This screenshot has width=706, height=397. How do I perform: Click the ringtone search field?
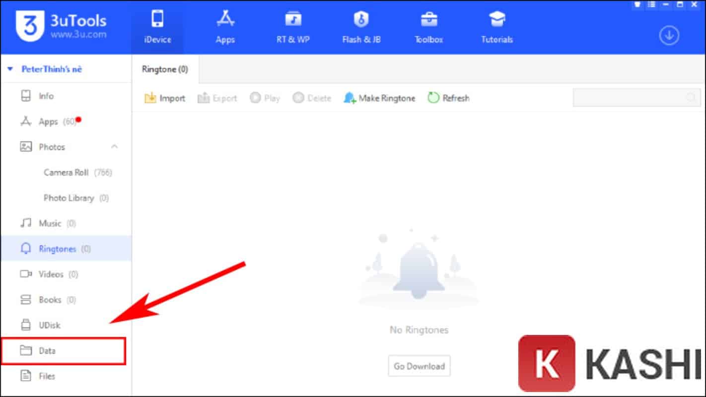[x=631, y=98]
